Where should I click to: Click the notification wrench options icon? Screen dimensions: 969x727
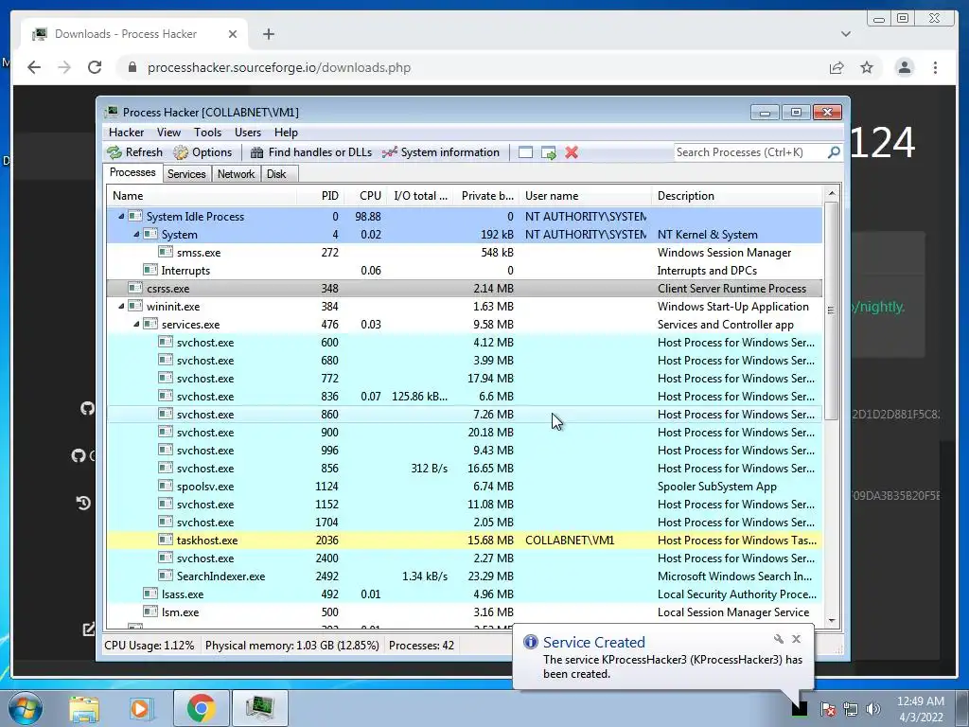coord(779,639)
